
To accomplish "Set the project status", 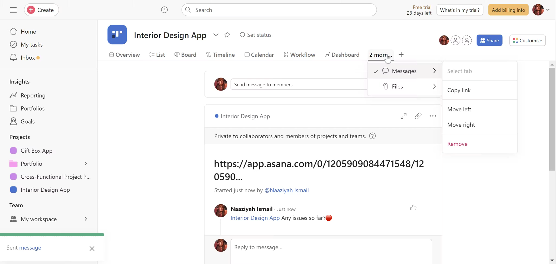I will [256, 35].
